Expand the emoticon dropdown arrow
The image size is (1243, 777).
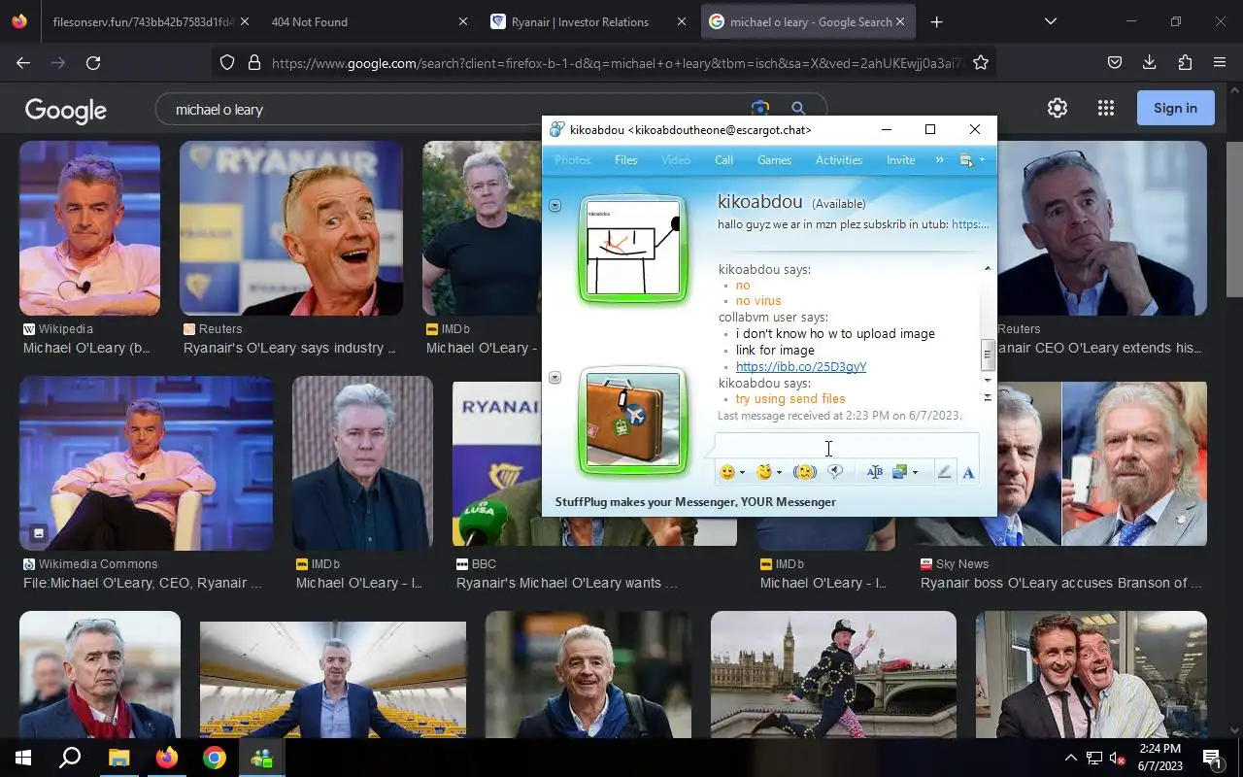coord(742,473)
